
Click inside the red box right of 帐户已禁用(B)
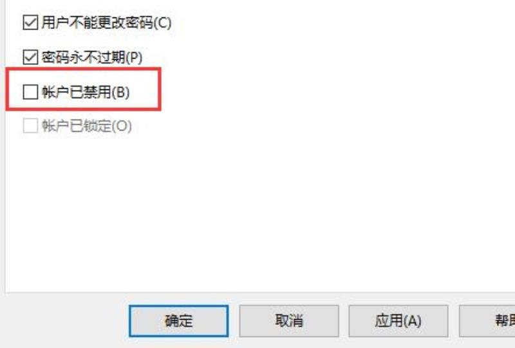(144, 92)
